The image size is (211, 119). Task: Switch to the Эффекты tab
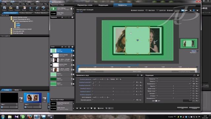[x=122, y=5]
